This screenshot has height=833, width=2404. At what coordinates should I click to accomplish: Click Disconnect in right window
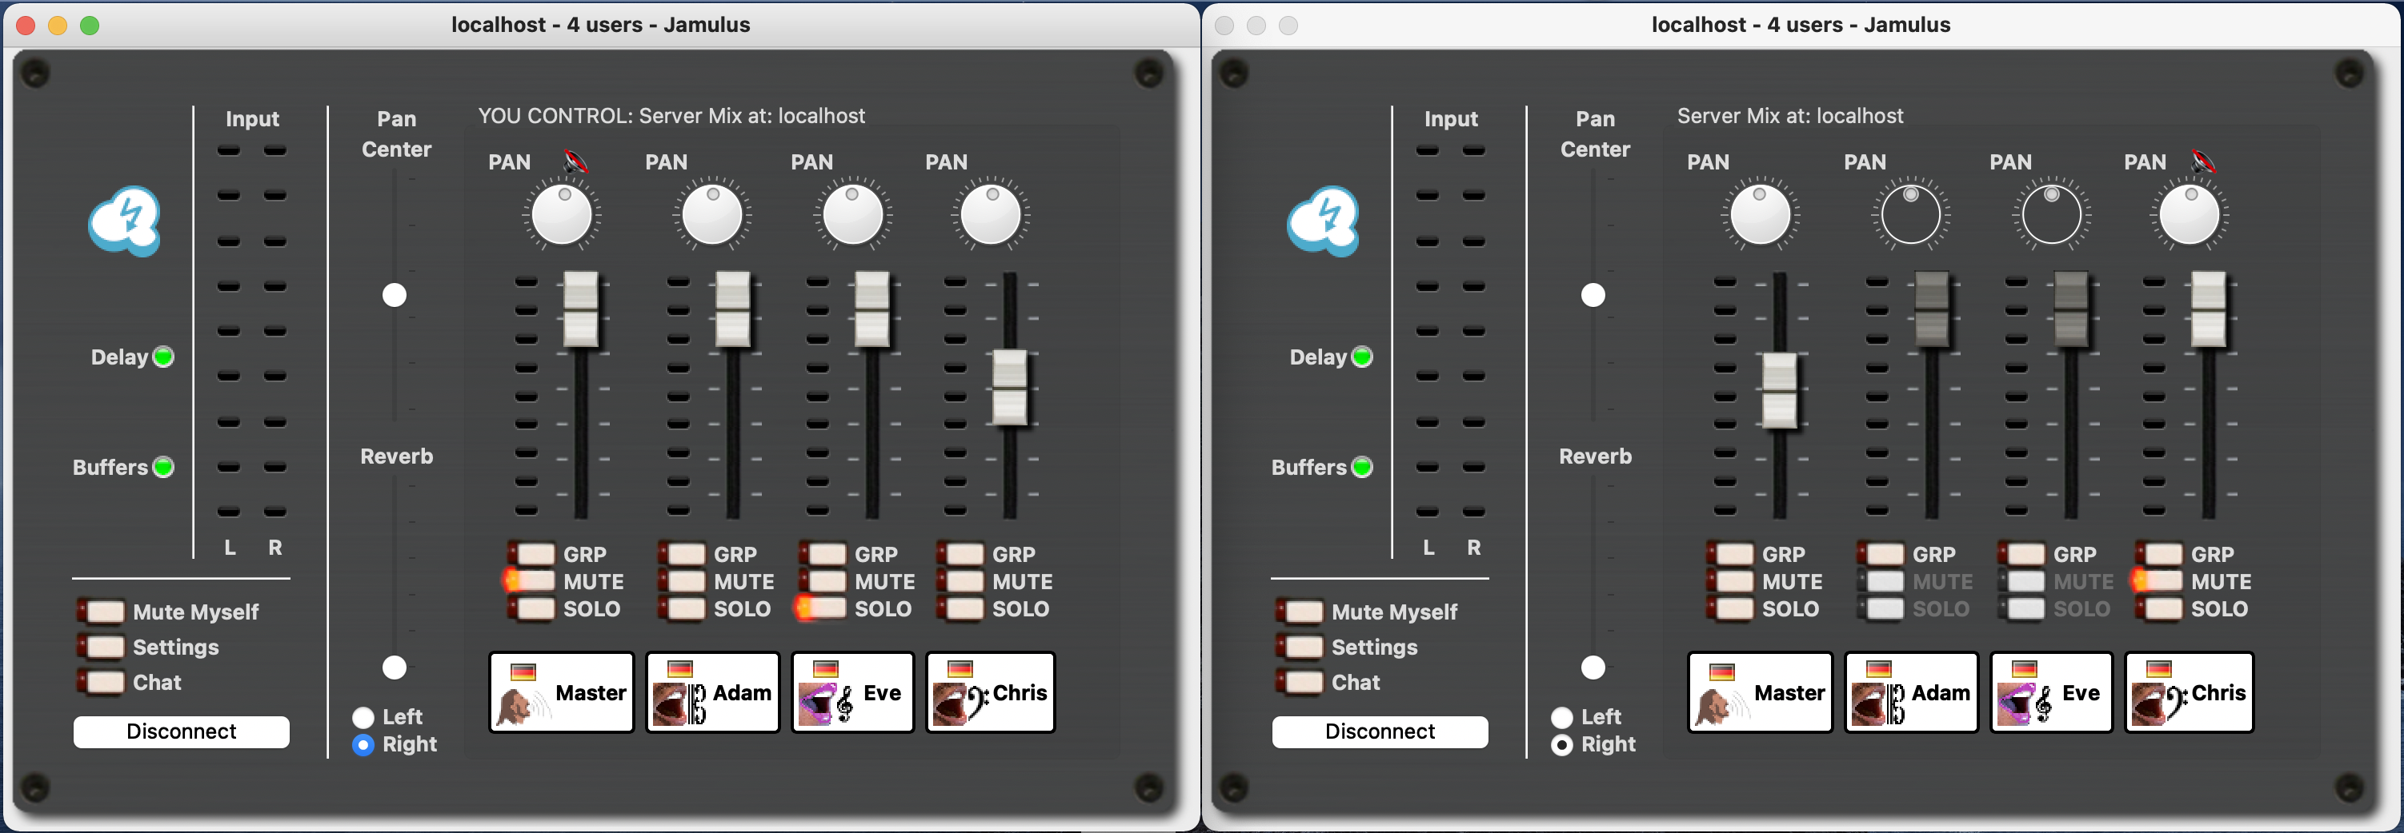click(1380, 731)
